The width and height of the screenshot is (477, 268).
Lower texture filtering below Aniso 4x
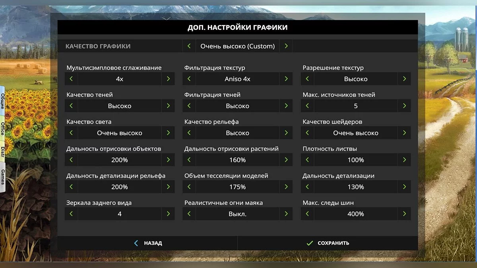tap(189, 79)
